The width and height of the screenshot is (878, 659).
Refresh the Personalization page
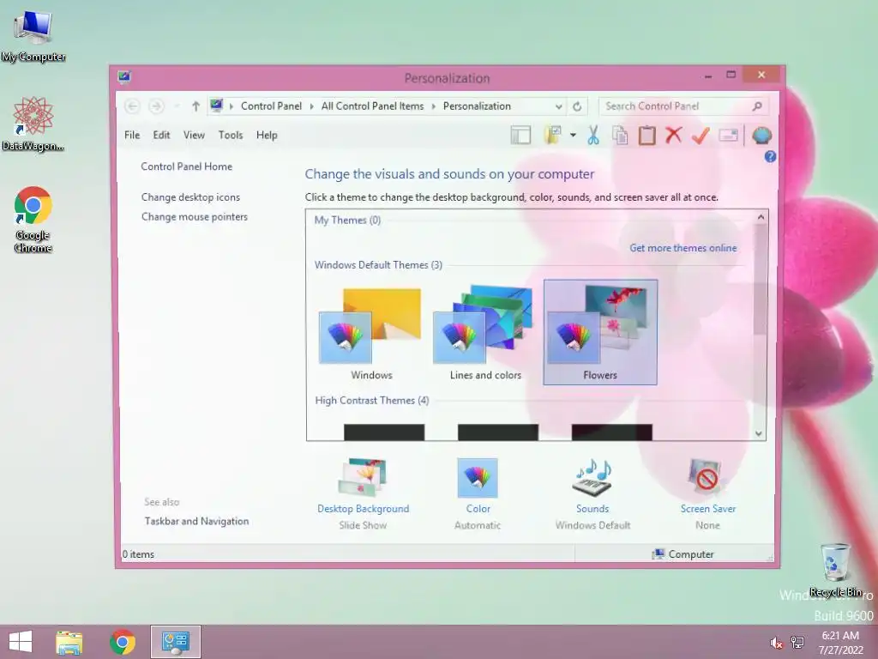pos(577,106)
